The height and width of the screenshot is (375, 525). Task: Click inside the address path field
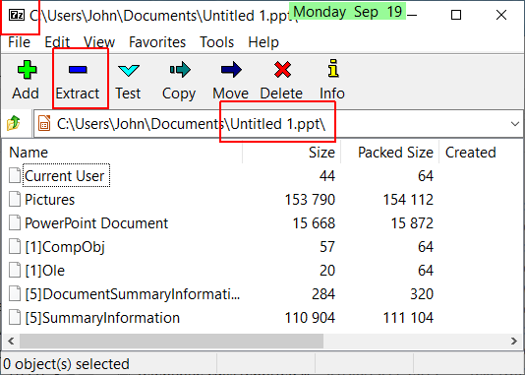278,124
